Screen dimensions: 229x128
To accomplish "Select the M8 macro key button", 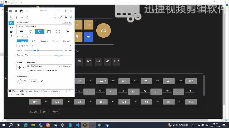I will 98,62.
